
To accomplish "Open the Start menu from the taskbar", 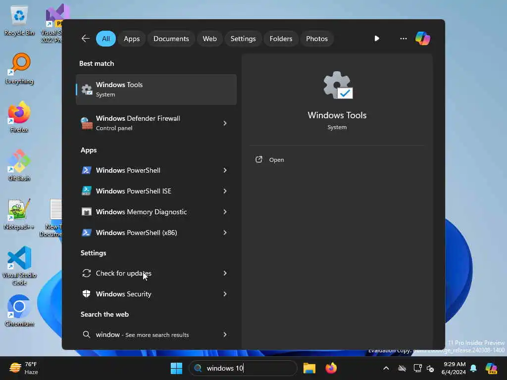I will 177,368.
